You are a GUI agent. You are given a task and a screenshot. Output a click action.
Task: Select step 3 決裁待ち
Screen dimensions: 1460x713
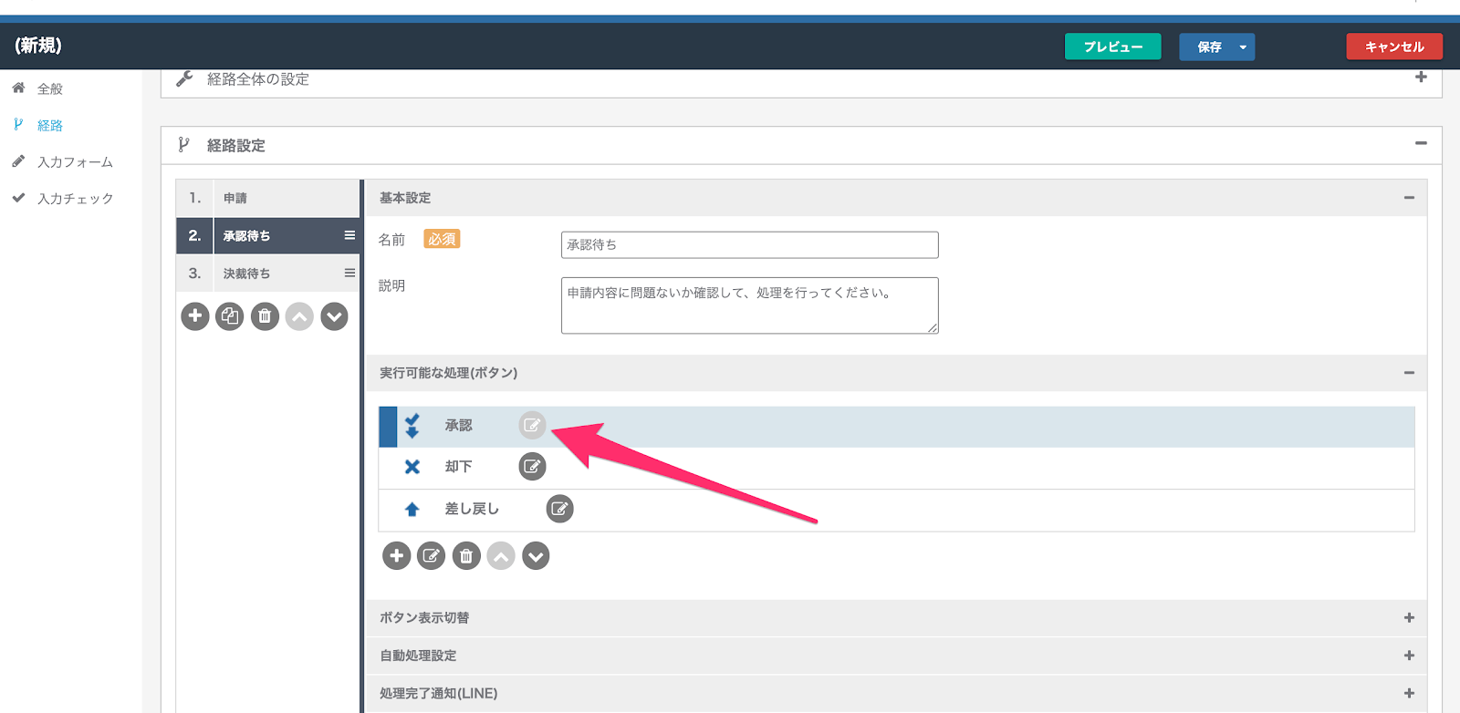pos(268,273)
